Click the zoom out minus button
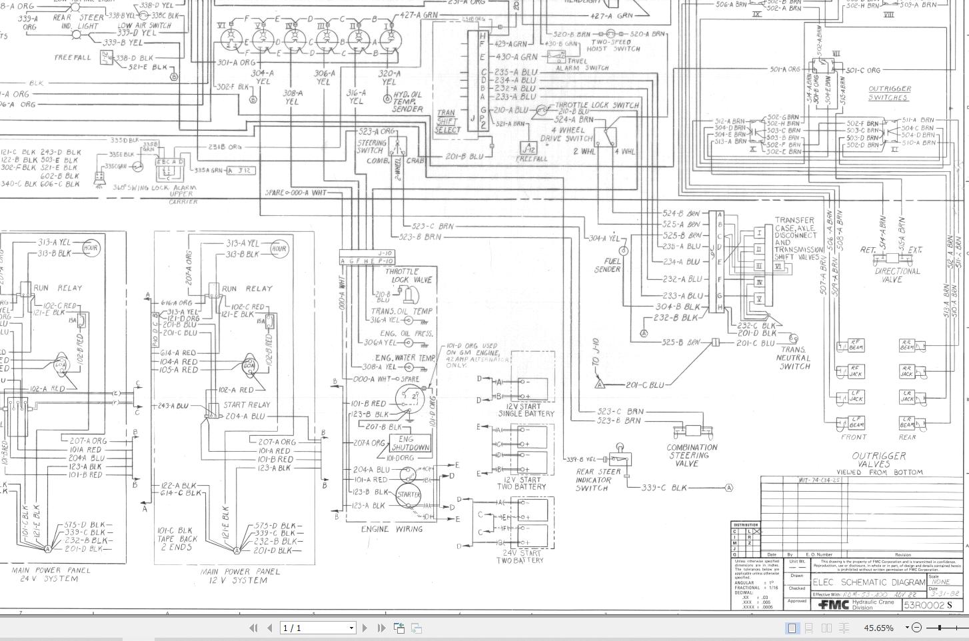The image size is (969, 641). (916, 628)
